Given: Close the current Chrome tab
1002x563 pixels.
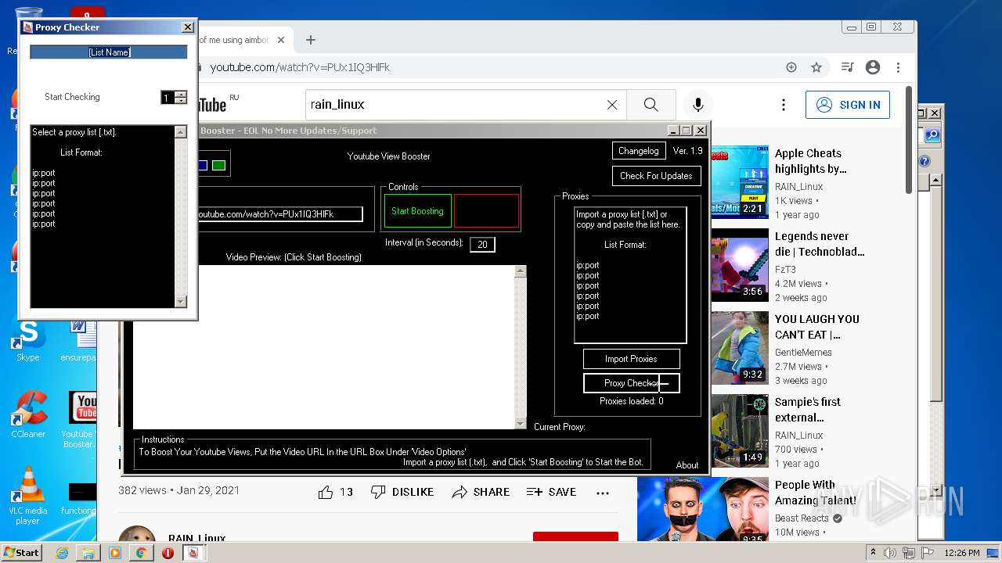Looking at the screenshot, I should pos(281,40).
